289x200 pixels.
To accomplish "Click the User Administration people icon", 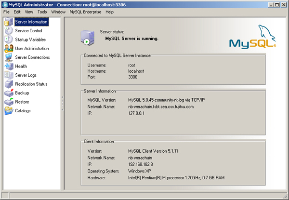I will click(x=9, y=49).
